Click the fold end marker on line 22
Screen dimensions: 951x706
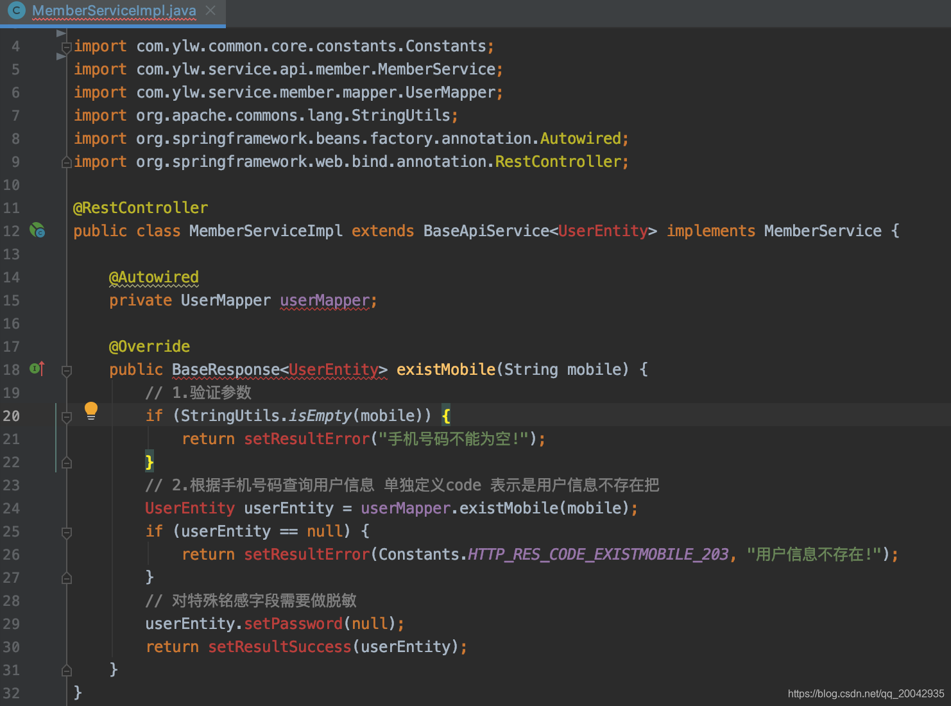tap(66, 463)
